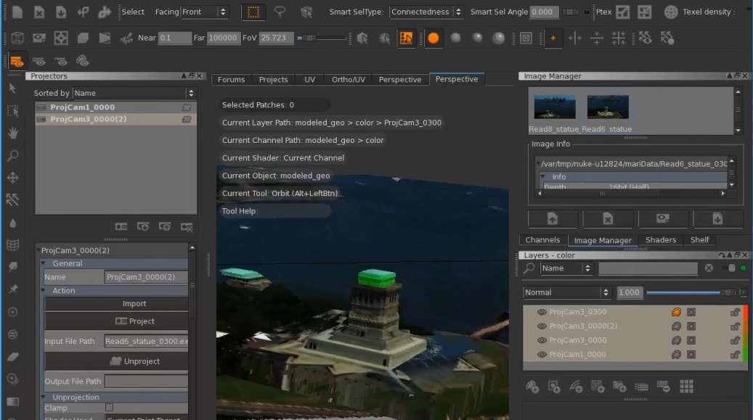This screenshot has width=753, height=420.
Task: Click the mask icon on ProjCam1_0000 layer
Action: coord(691,355)
